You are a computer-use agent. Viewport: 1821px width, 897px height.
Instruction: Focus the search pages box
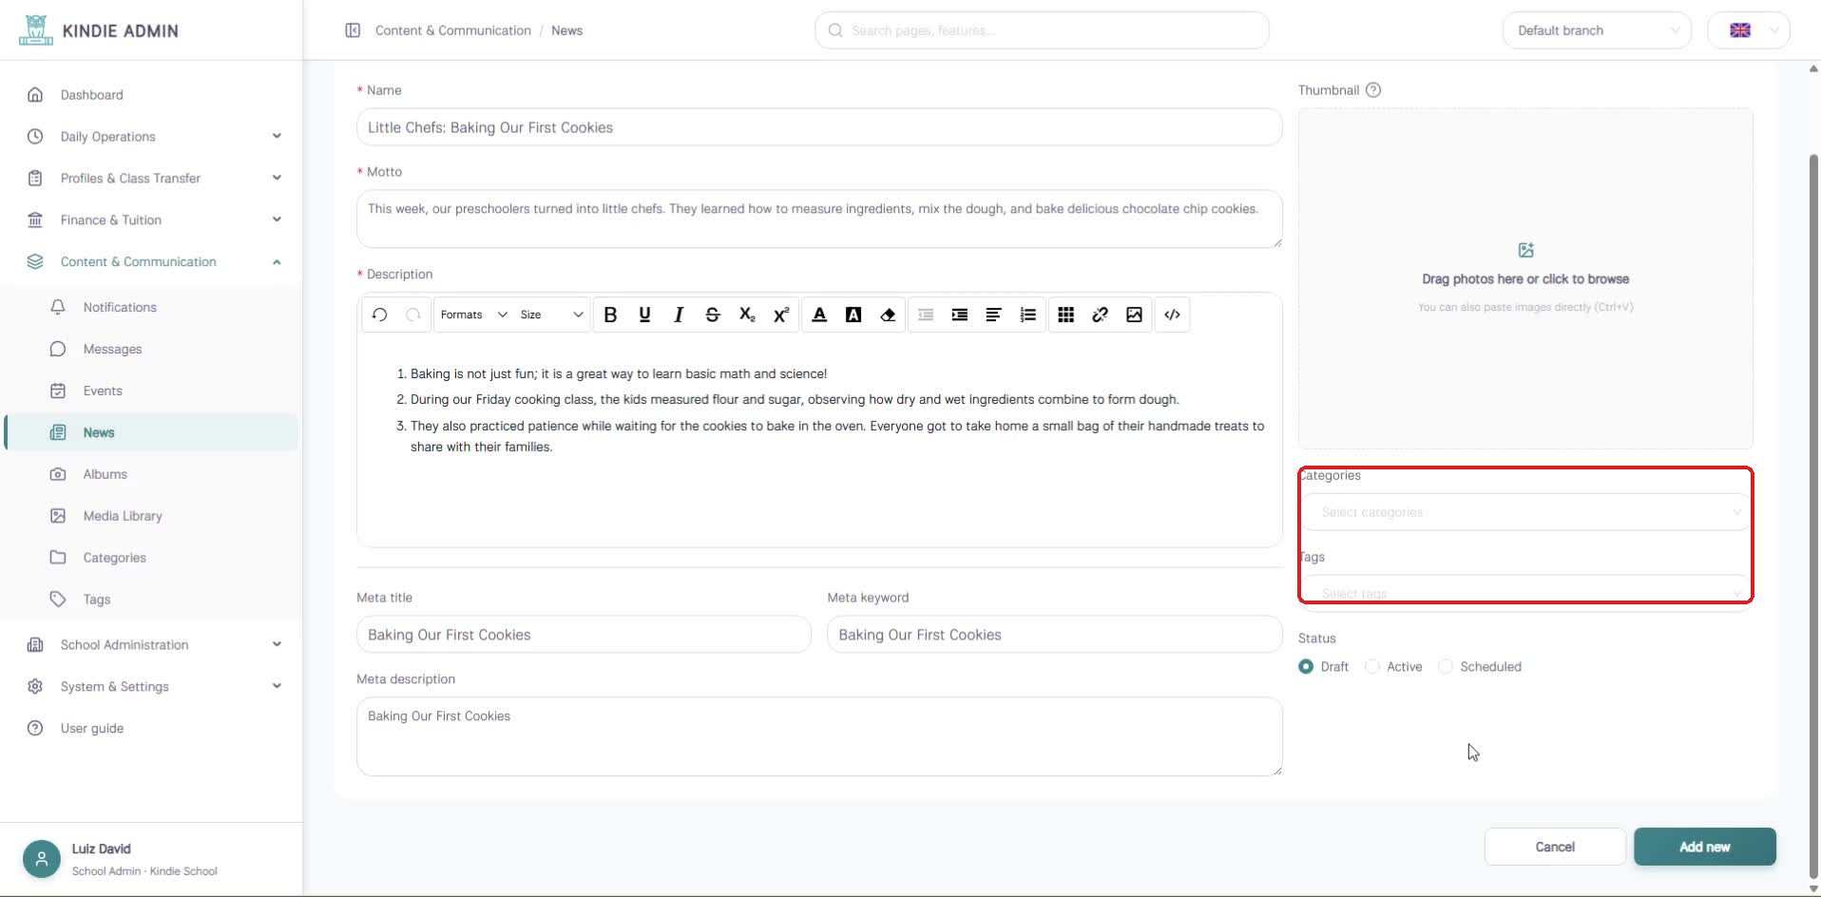coord(1042,30)
